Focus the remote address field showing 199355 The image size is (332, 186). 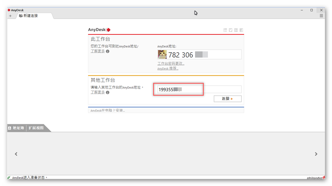coord(199,89)
